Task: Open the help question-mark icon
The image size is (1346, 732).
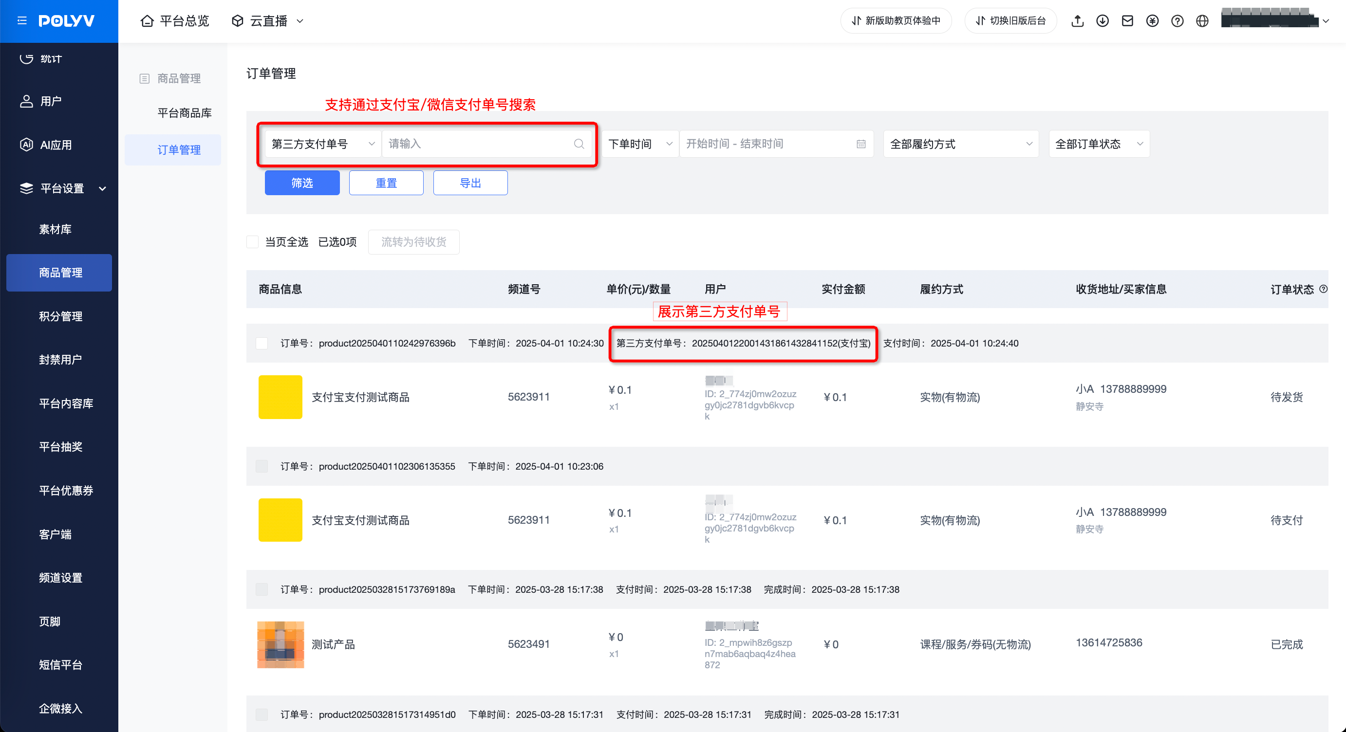Action: (x=1177, y=21)
